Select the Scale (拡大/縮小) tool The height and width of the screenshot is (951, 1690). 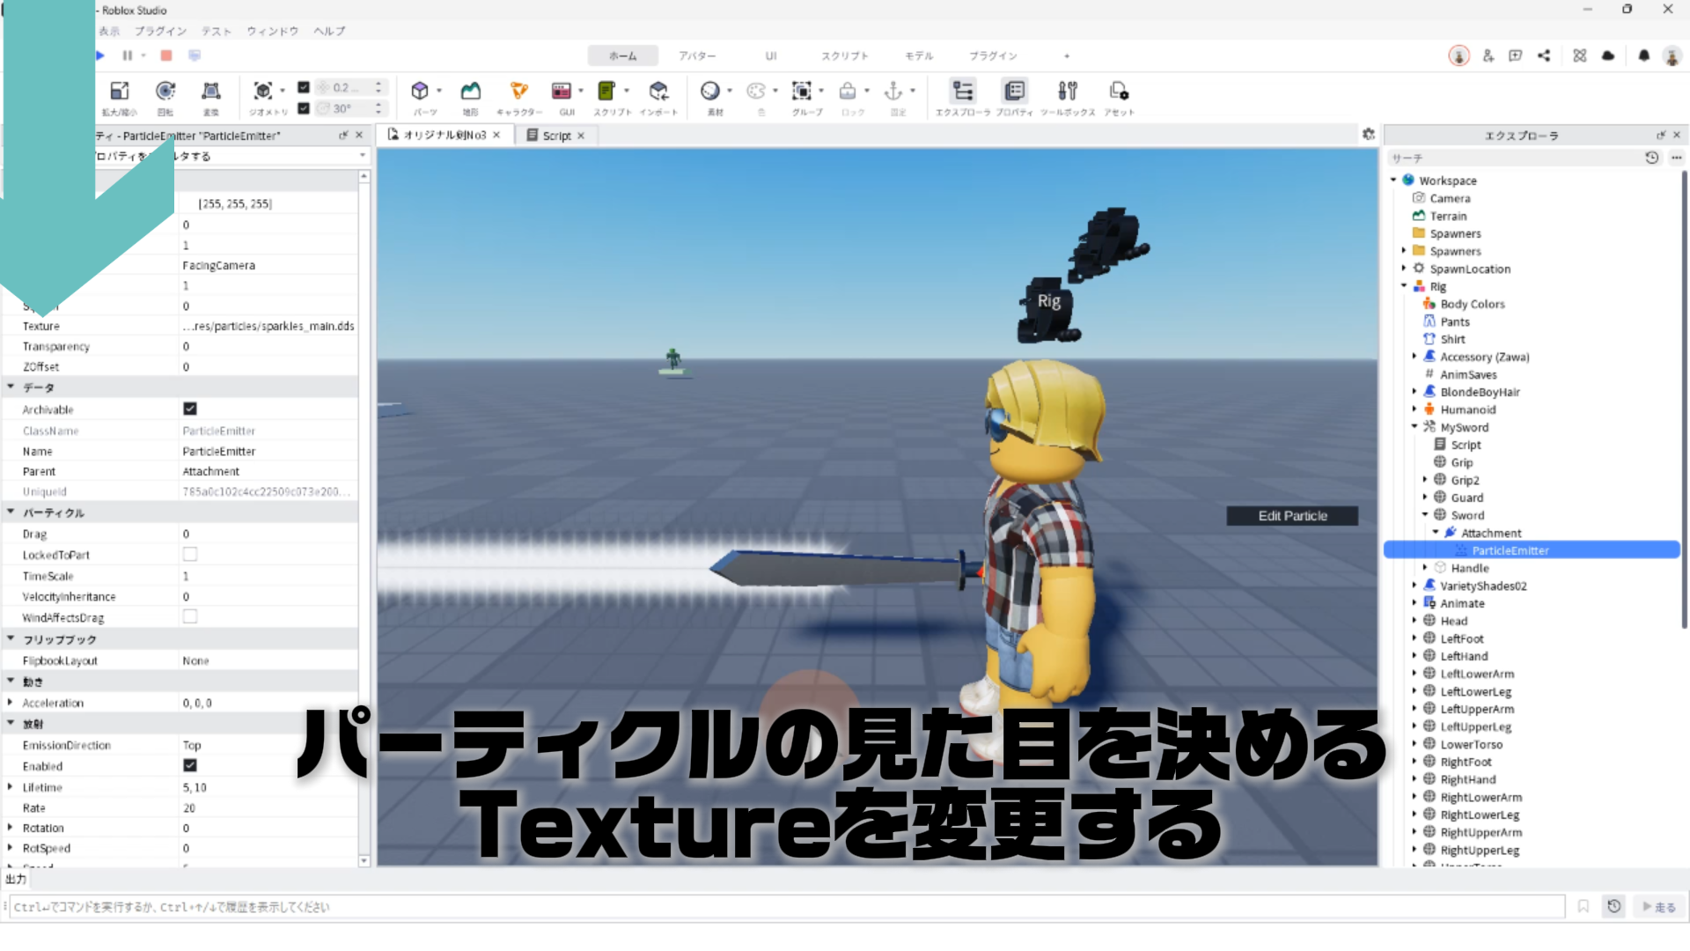119,92
